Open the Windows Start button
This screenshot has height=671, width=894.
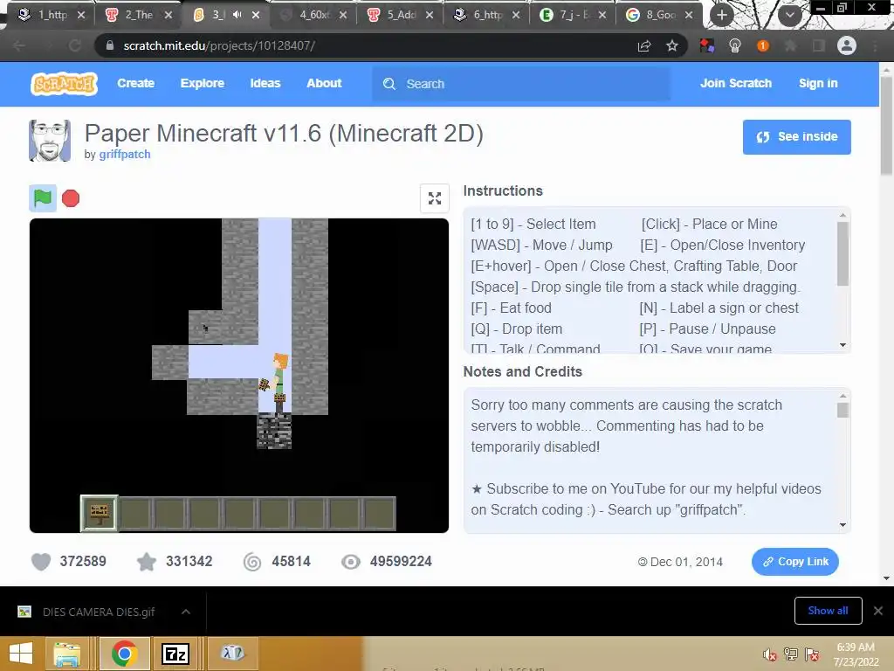[x=21, y=654]
